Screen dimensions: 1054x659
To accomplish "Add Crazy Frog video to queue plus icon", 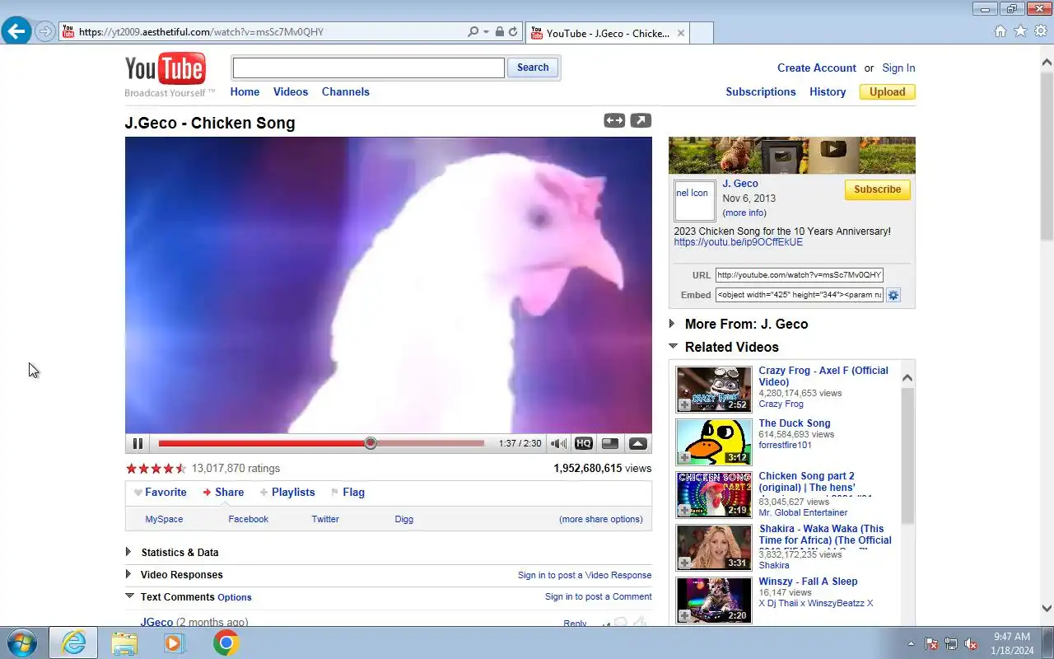I will click(x=684, y=404).
